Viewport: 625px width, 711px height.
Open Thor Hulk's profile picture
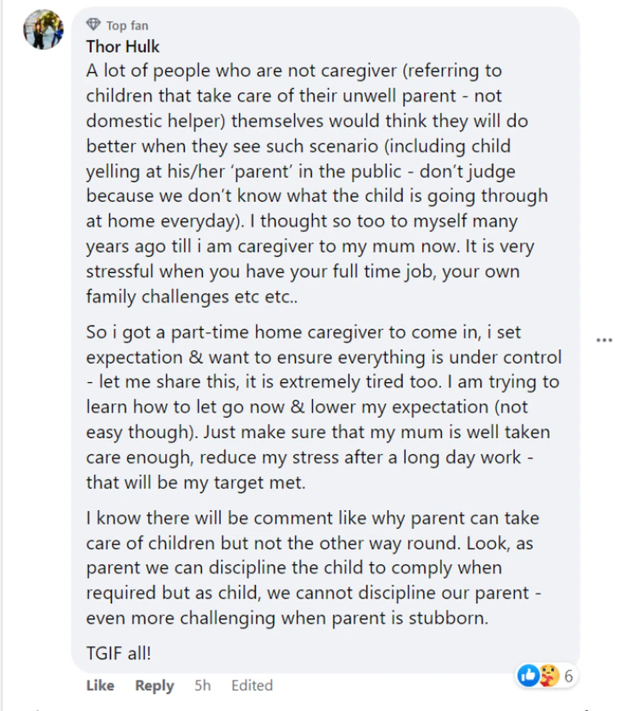click(43, 30)
